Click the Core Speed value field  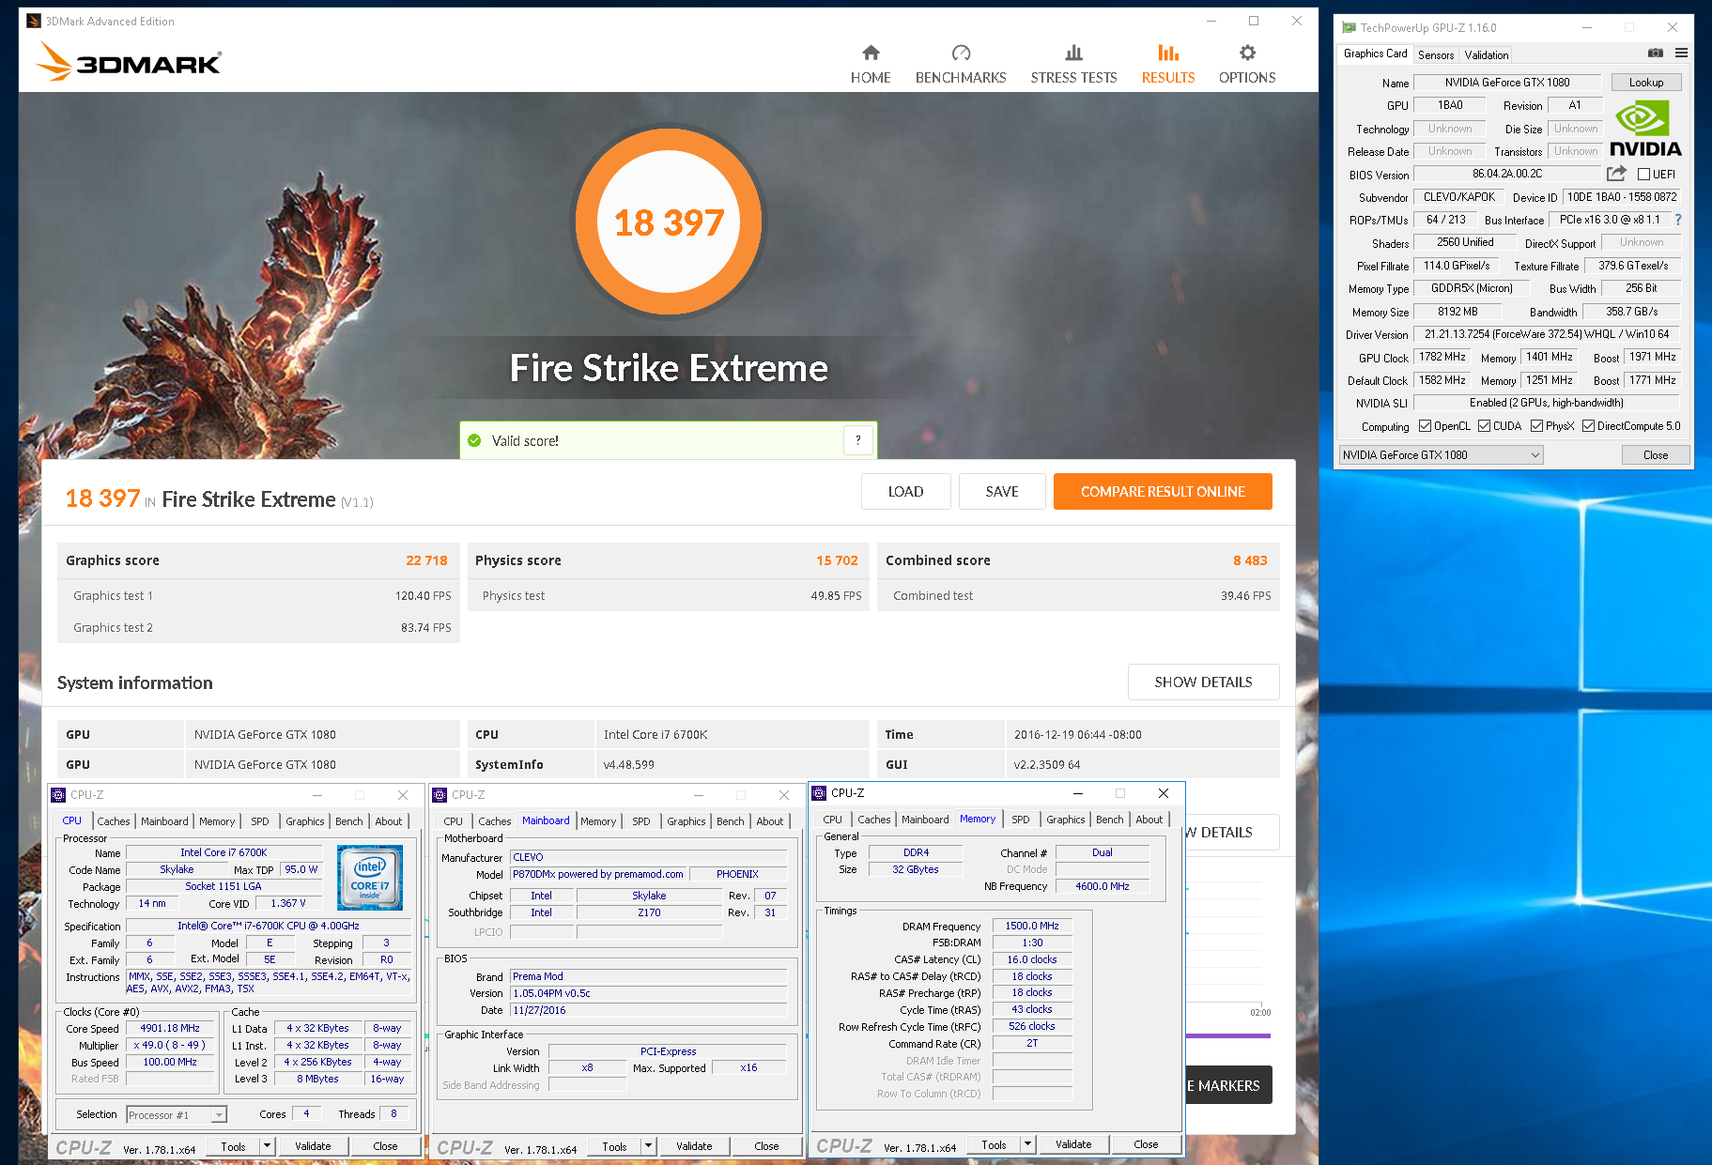[x=170, y=1029]
